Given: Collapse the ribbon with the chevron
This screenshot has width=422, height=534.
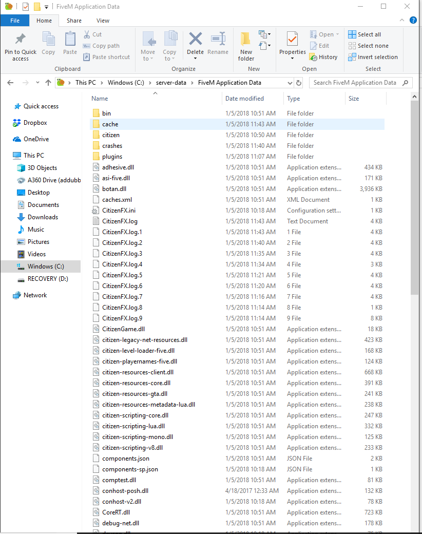Looking at the screenshot, I should point(402,21).
